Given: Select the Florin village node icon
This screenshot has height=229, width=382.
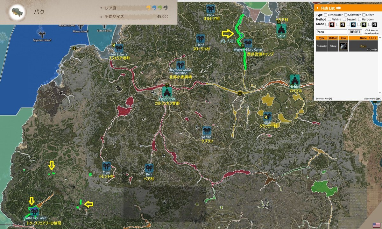Looking at the screenshot, I should tap(200, 39).
